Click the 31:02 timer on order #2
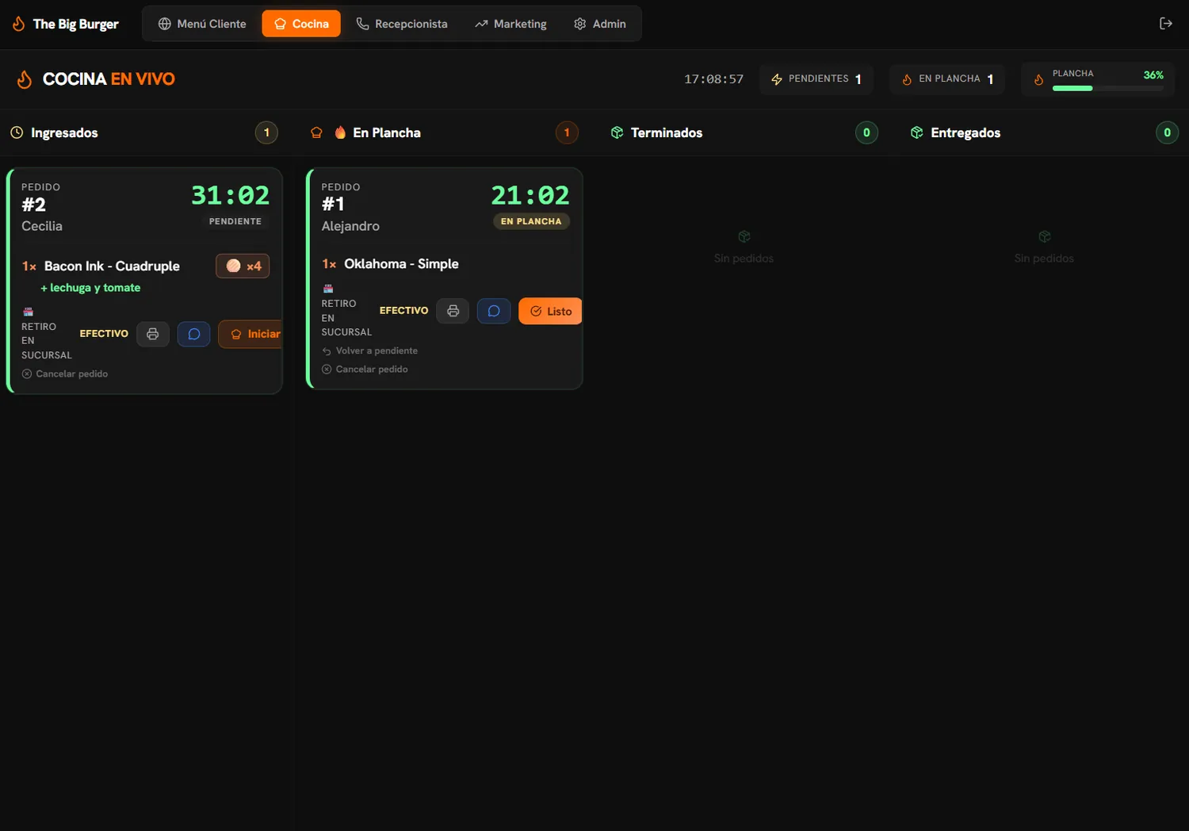Screen dimensions: 1189x831 coord(230,195)
